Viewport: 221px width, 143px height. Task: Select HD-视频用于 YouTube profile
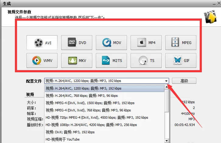pos(104,139)
